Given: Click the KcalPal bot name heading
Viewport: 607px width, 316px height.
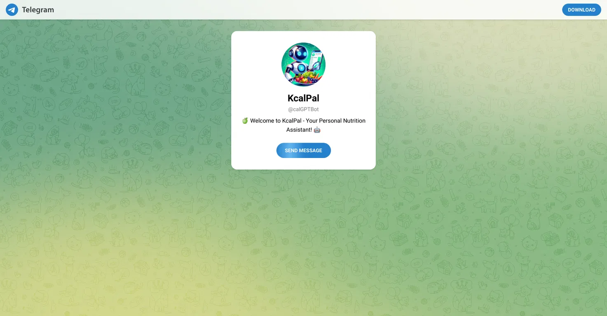Looking at the screenshot, I should pyautogui.click(x=303, y=98).
